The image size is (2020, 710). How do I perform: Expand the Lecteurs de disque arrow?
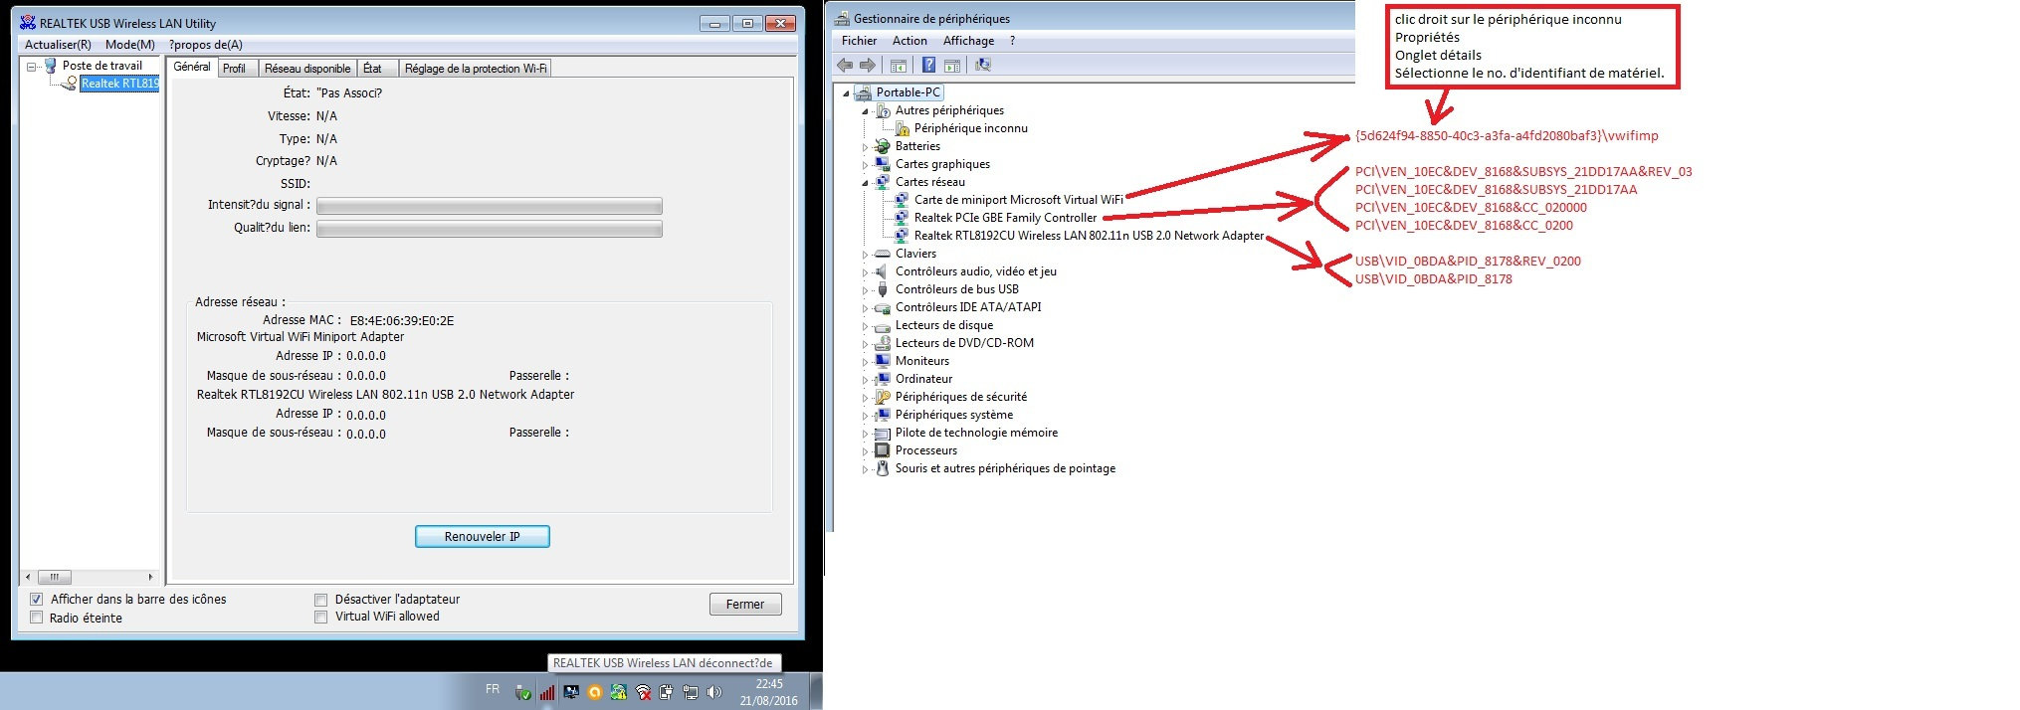pyautogui.click(x=865, y=326)
